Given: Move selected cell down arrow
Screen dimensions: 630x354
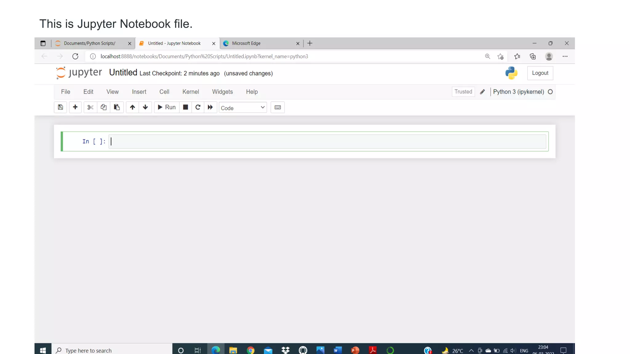Looking at the screenshot, I should pyautogui.click(x=145, y=107).
